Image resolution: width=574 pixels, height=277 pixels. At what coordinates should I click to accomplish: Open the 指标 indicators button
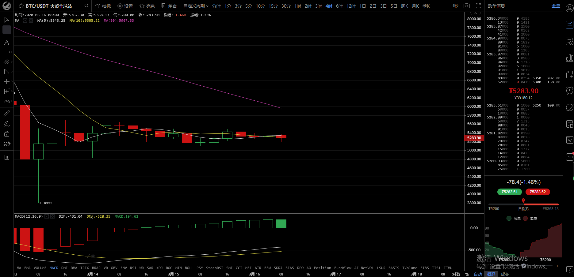pyautogui.click(x=103, y=6)
